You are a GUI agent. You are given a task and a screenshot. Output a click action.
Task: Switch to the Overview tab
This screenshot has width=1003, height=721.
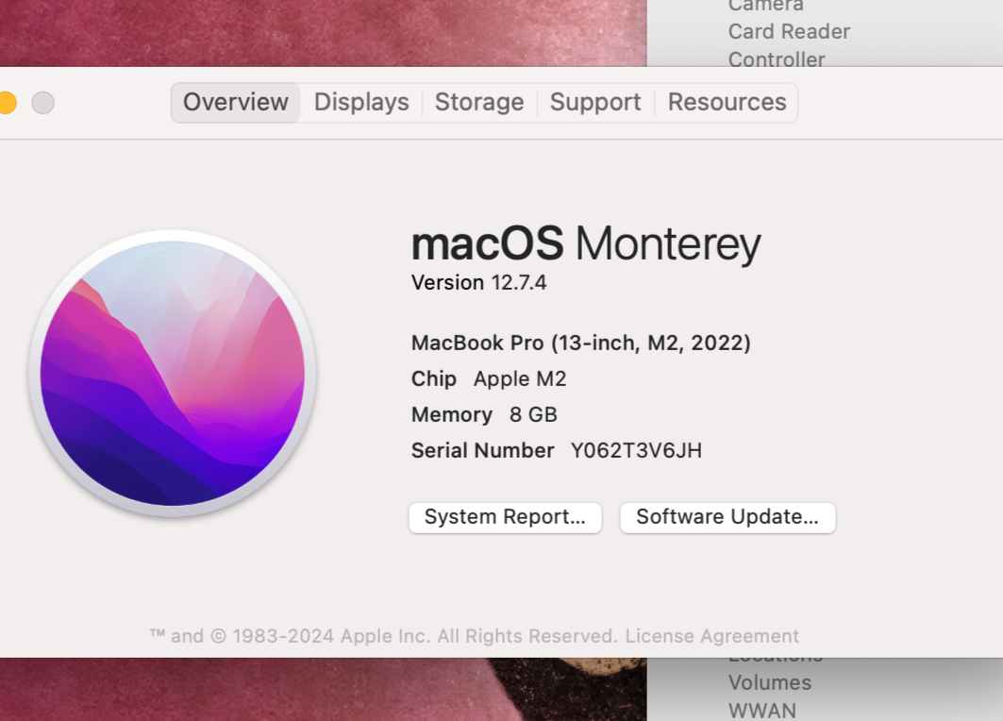235,102
